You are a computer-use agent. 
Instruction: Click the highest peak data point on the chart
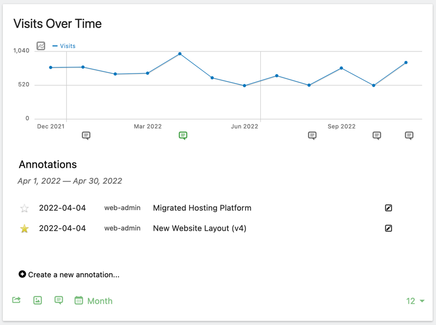[180, 54]
